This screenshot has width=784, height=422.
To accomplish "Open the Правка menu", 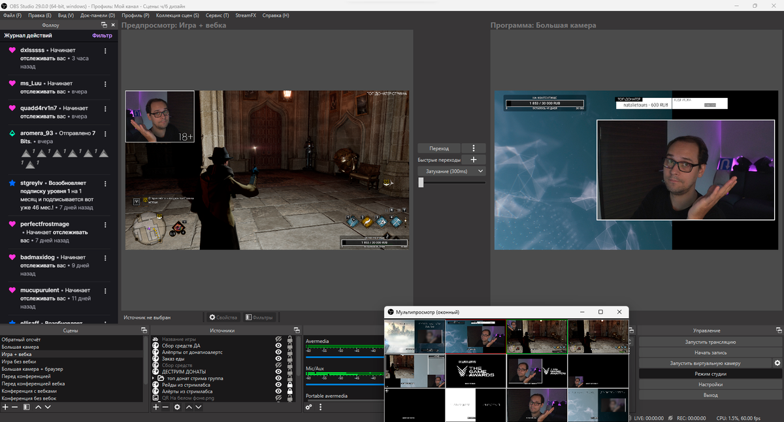I will 39,15.
